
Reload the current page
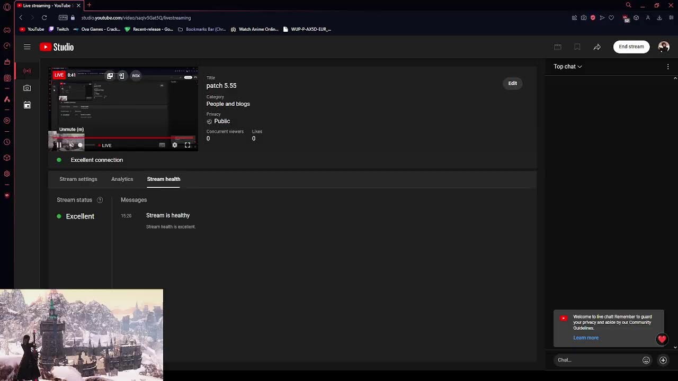click(44, 18)
